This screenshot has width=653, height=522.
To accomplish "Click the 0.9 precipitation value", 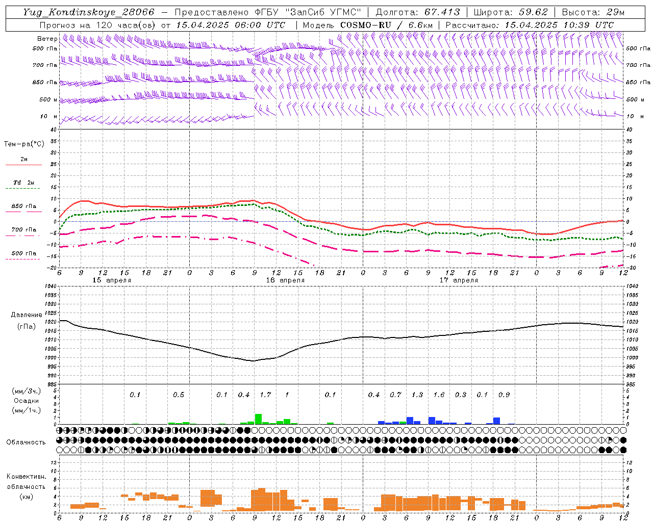I will pos(504,395).
